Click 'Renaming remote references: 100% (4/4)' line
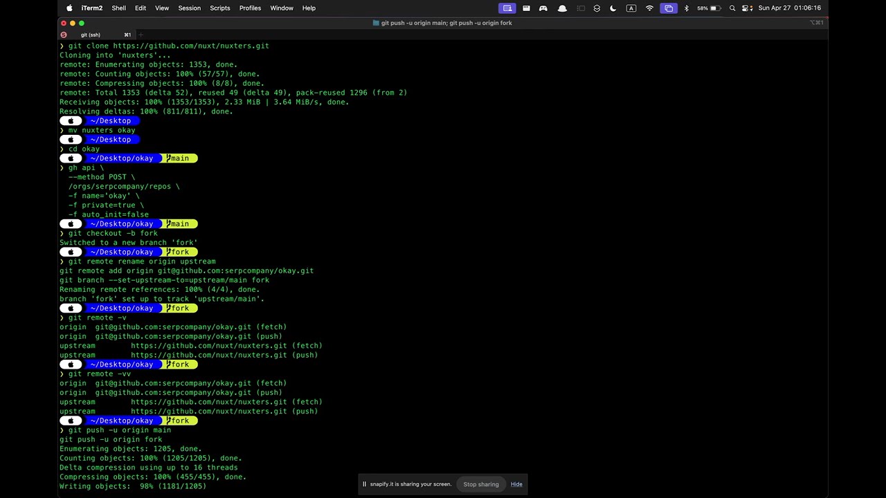886x498 pixels. click(160, 289)
